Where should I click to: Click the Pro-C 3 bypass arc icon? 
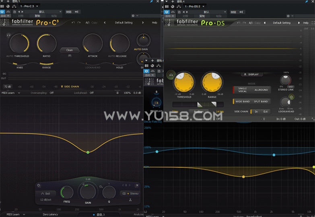click(8, 12)
